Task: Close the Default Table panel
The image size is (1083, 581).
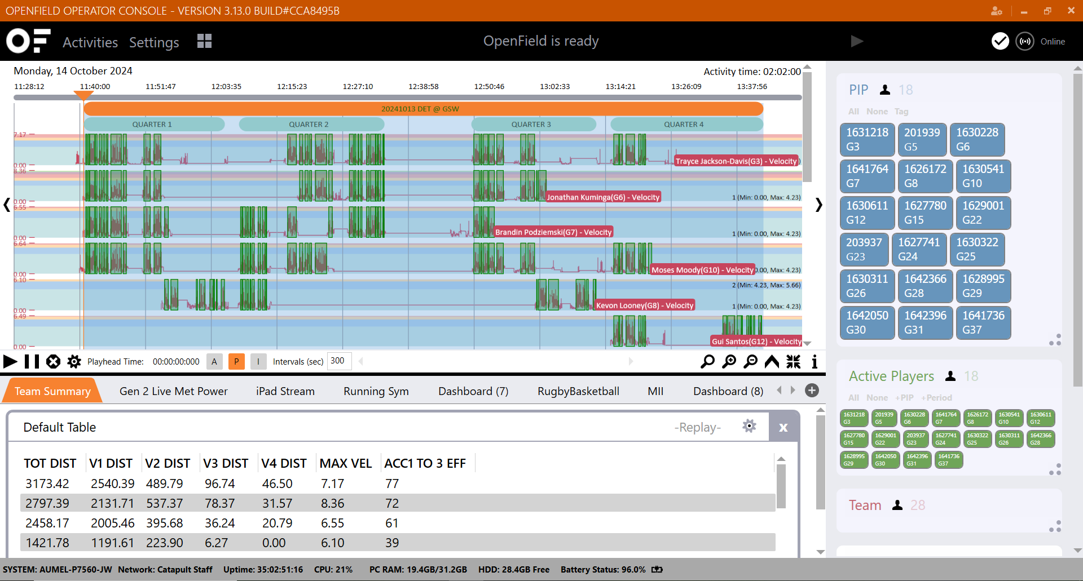Action: coord(783,427)
